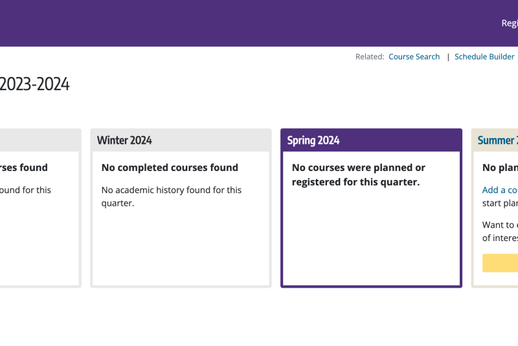Click the 'ound for this' text in partial card
518x346 pixels.
click(25, 190)
